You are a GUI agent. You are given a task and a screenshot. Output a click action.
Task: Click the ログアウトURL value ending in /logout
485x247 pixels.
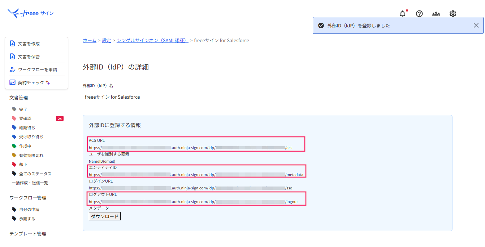click(x=194, y=202)
